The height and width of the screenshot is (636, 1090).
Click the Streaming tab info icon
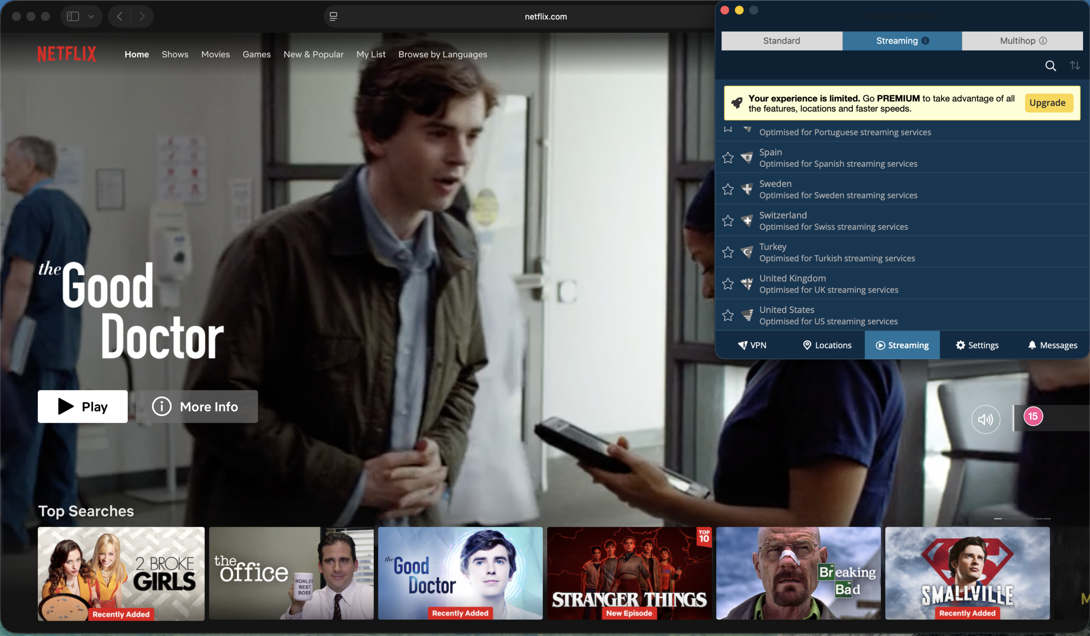[x=925, y=40]
